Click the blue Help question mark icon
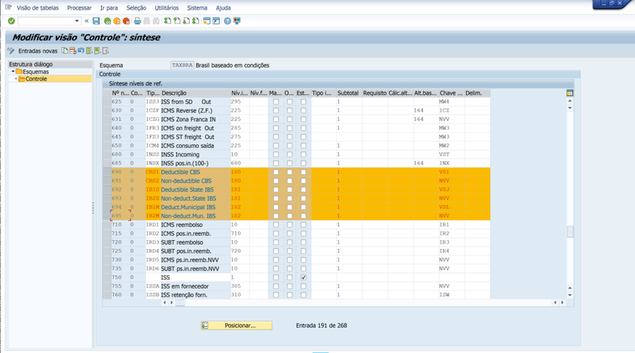635x353 pixels. 227,21
